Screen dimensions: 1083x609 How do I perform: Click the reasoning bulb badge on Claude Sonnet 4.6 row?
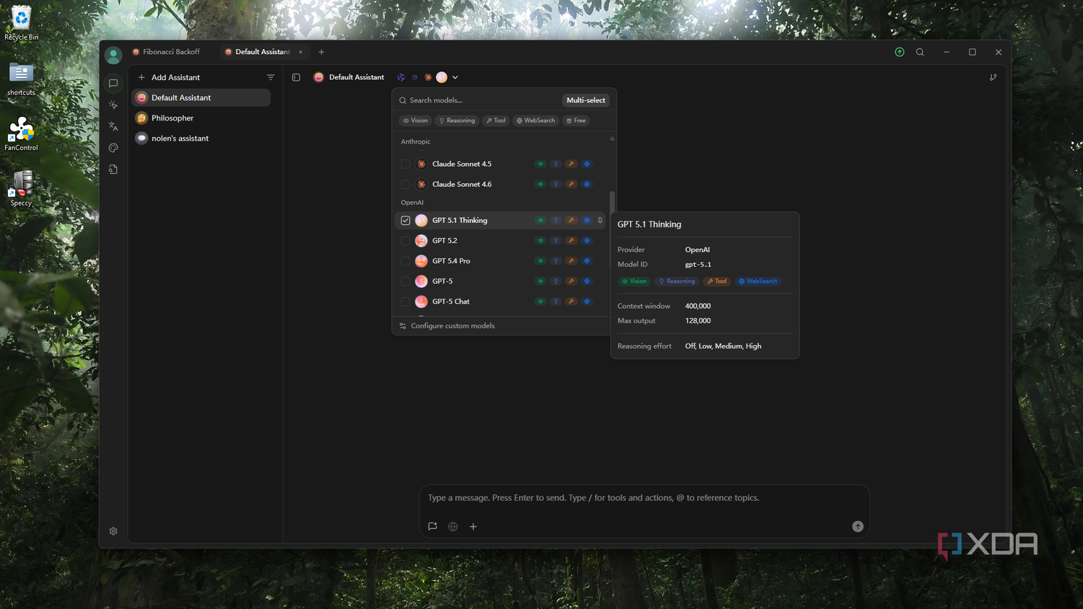pos(555,185)
